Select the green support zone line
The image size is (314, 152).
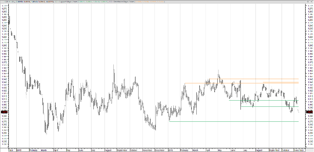(261, 100)
